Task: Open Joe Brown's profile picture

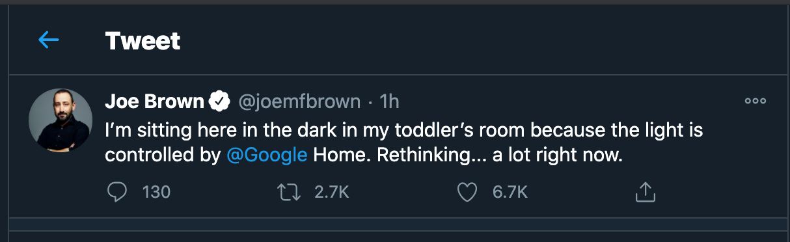Action: pos(60,121)
